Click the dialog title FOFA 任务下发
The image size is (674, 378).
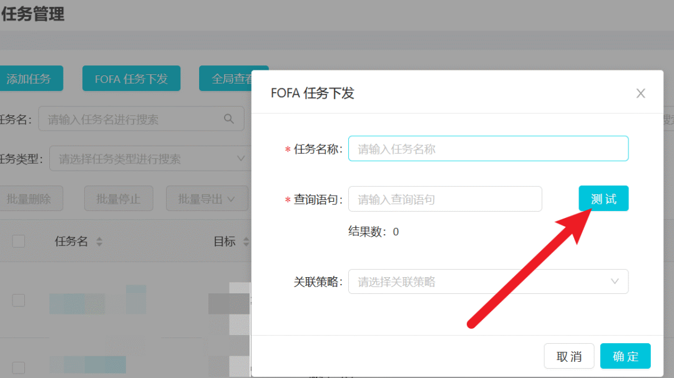point(312,93)
